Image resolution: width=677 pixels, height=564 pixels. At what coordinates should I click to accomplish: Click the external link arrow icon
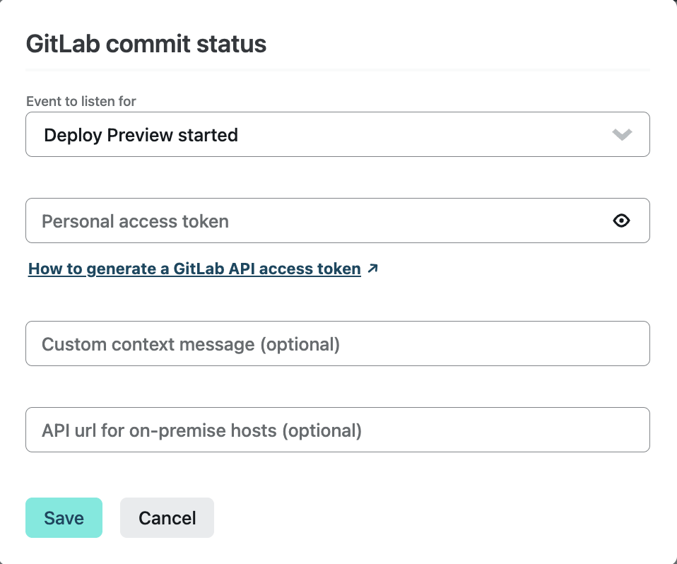[373, 269]
